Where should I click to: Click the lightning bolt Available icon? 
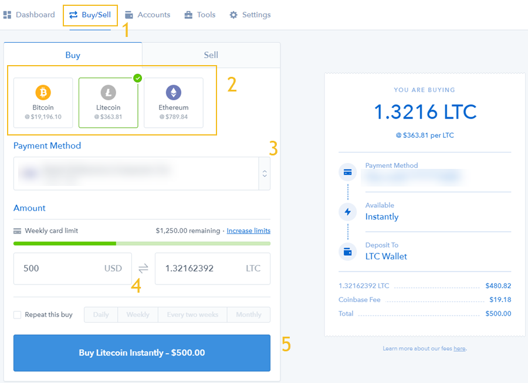tap(347, 212)
